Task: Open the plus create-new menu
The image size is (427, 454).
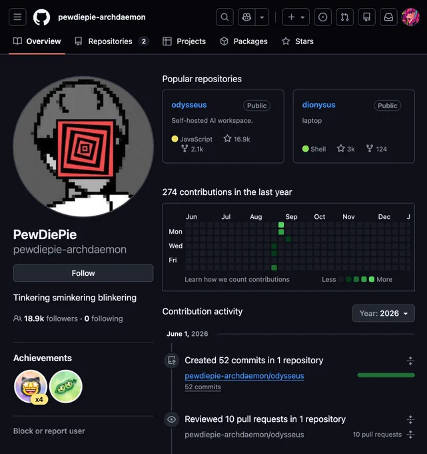Action: 296,17
